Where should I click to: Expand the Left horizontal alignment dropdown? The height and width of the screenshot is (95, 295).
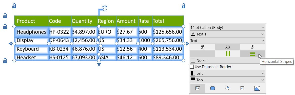pos(227,73)
